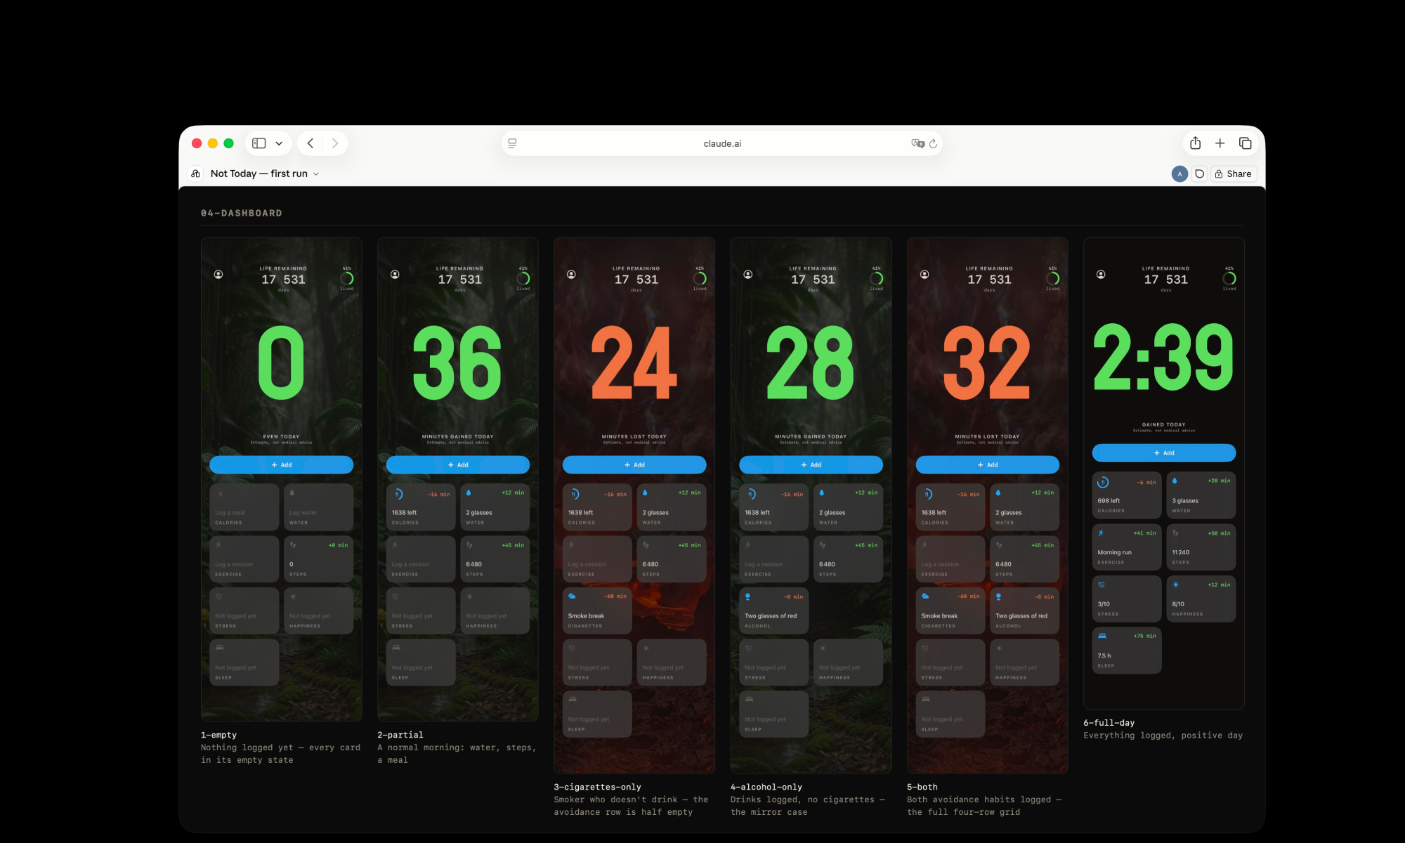Open the profile icon in the 5-both mockup
1405x843 pixels.
click(x=924, y=275)
